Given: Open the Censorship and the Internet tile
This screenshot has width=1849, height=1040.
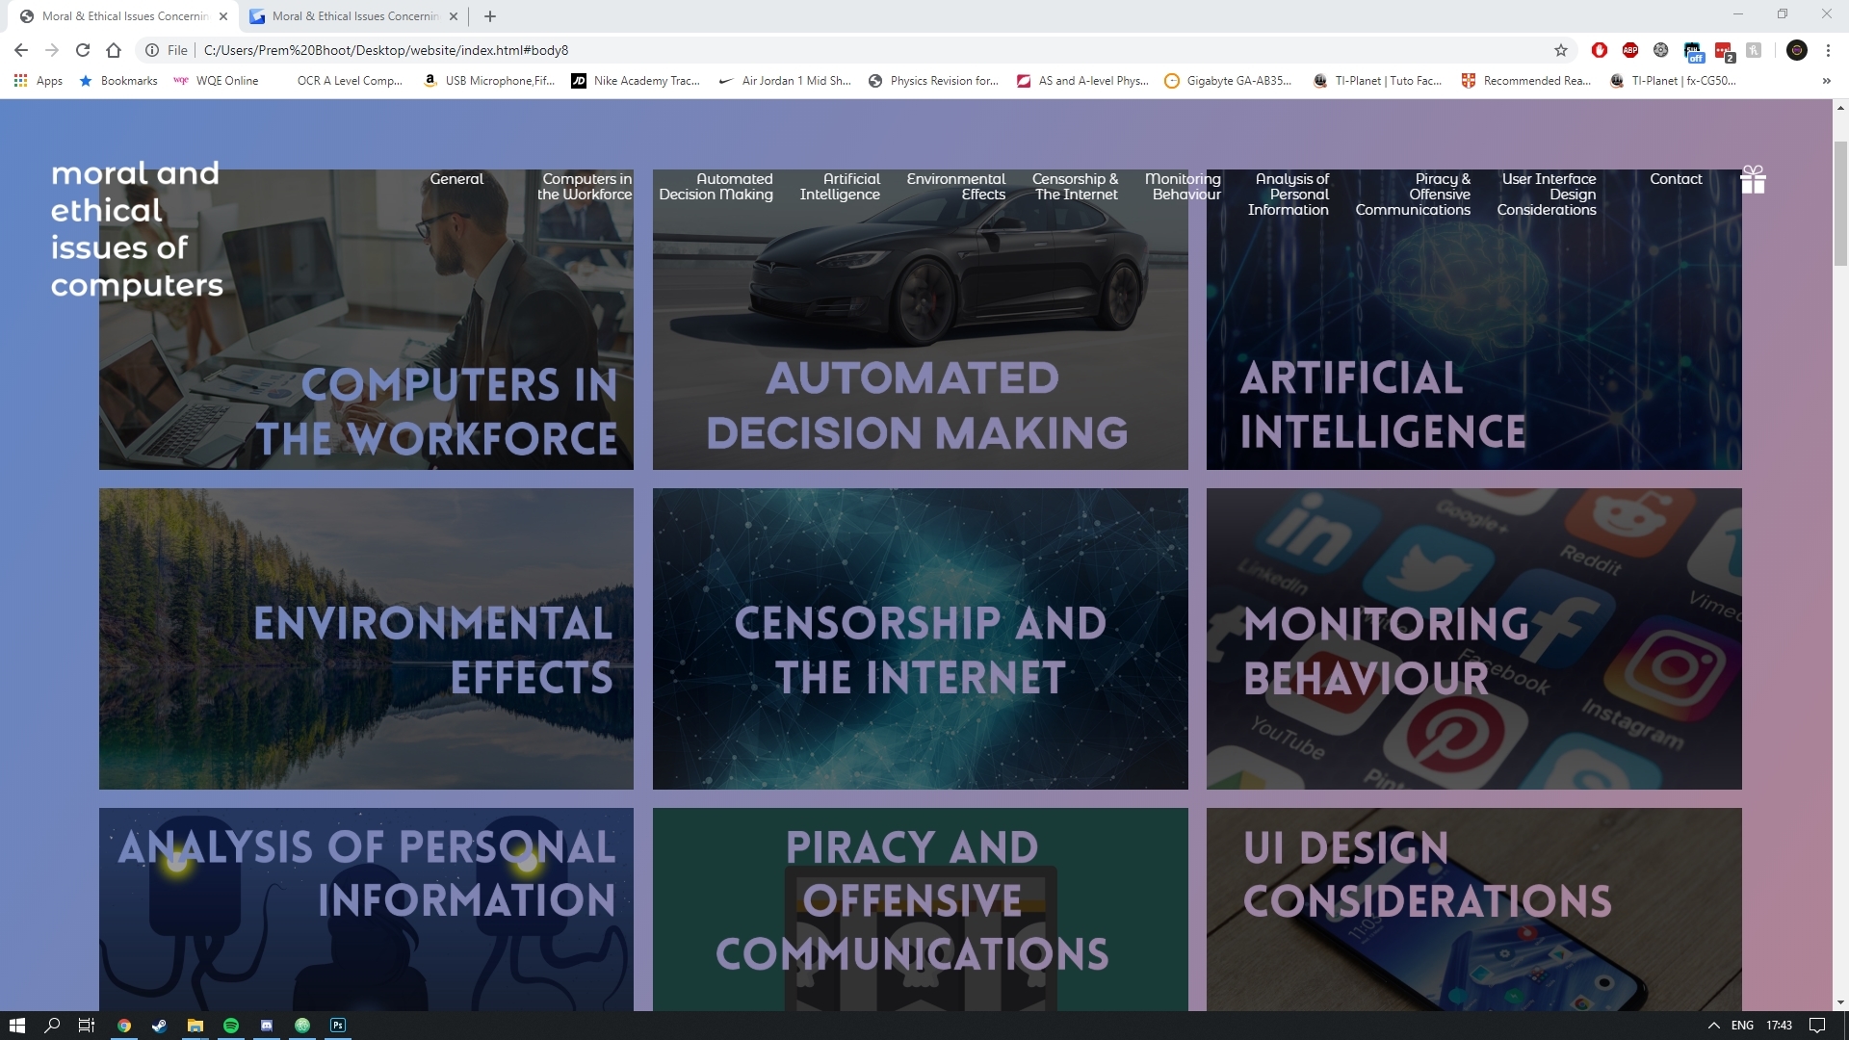Looking at the screenshot, I should pyautogui.click(x=920, y=638).
